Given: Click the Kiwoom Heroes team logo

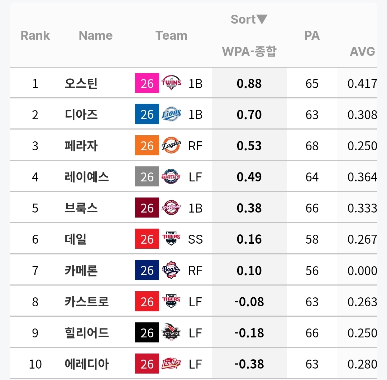Looking at the screenshot, I should 171,208.
